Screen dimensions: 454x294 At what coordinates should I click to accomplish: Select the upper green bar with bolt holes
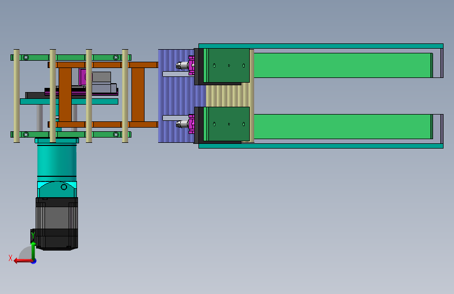[x=71, y=58]
